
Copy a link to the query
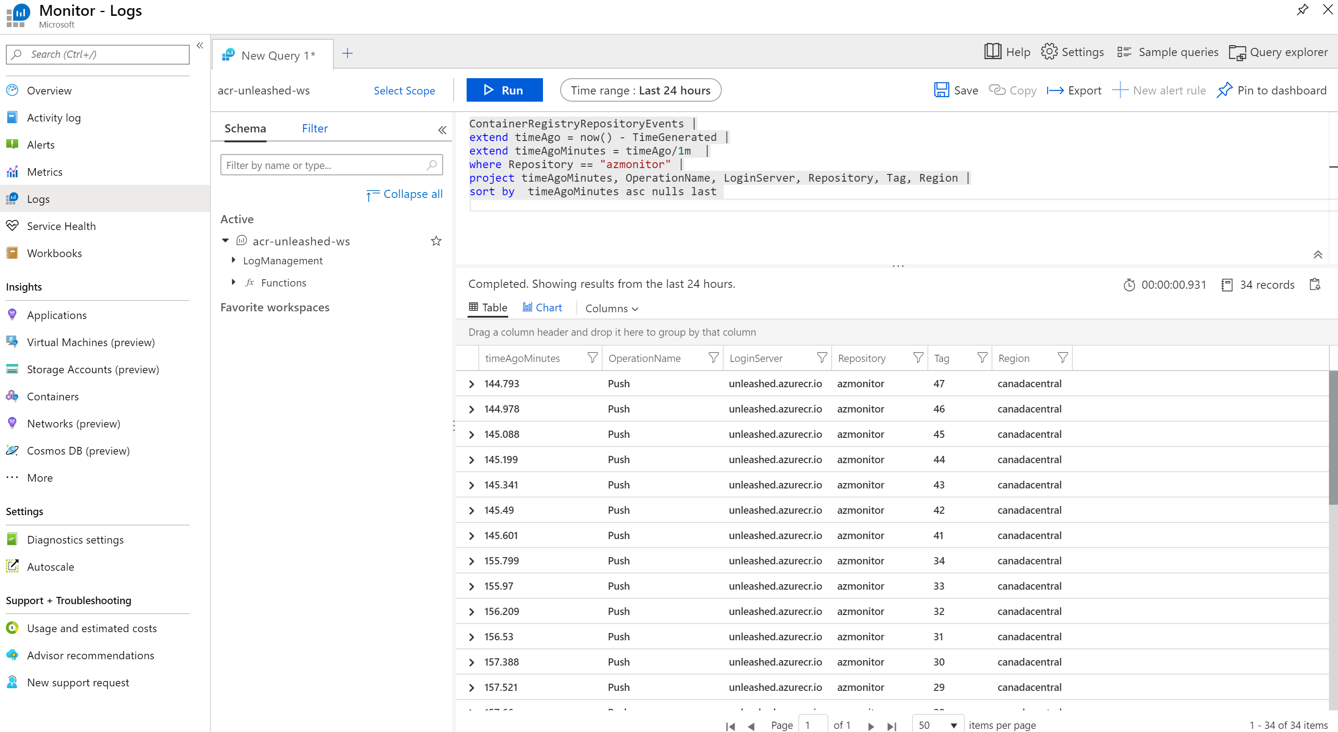pos(1012,90)
